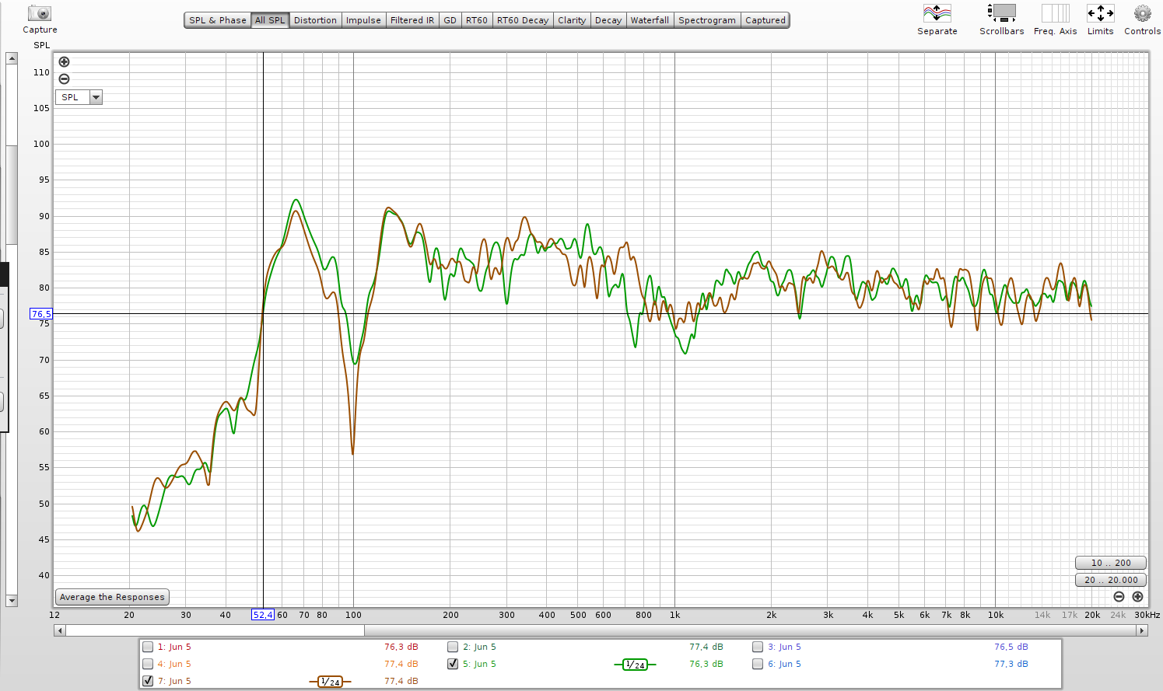Click the 77,4 dB value of trace 4
This screenshot has width=1163, height=691.
(401, 664)
